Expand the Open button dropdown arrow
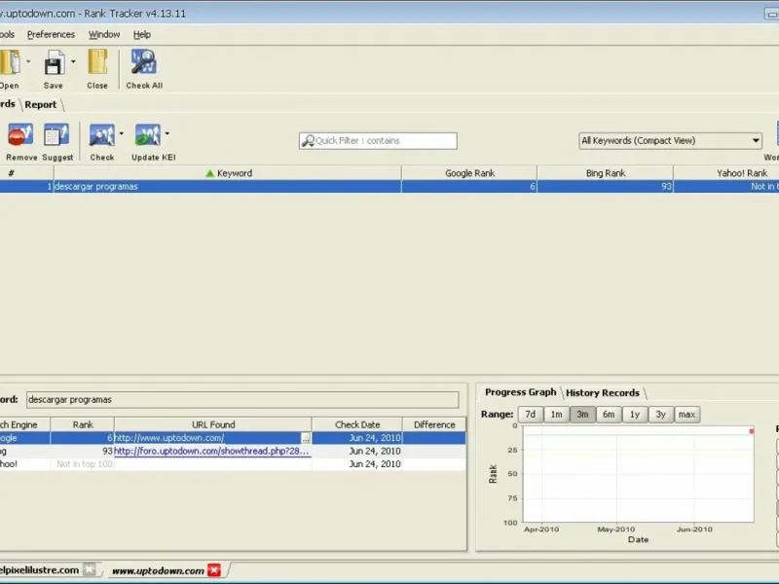Viewport: 779px width, 584px height. tap(28, 61)
